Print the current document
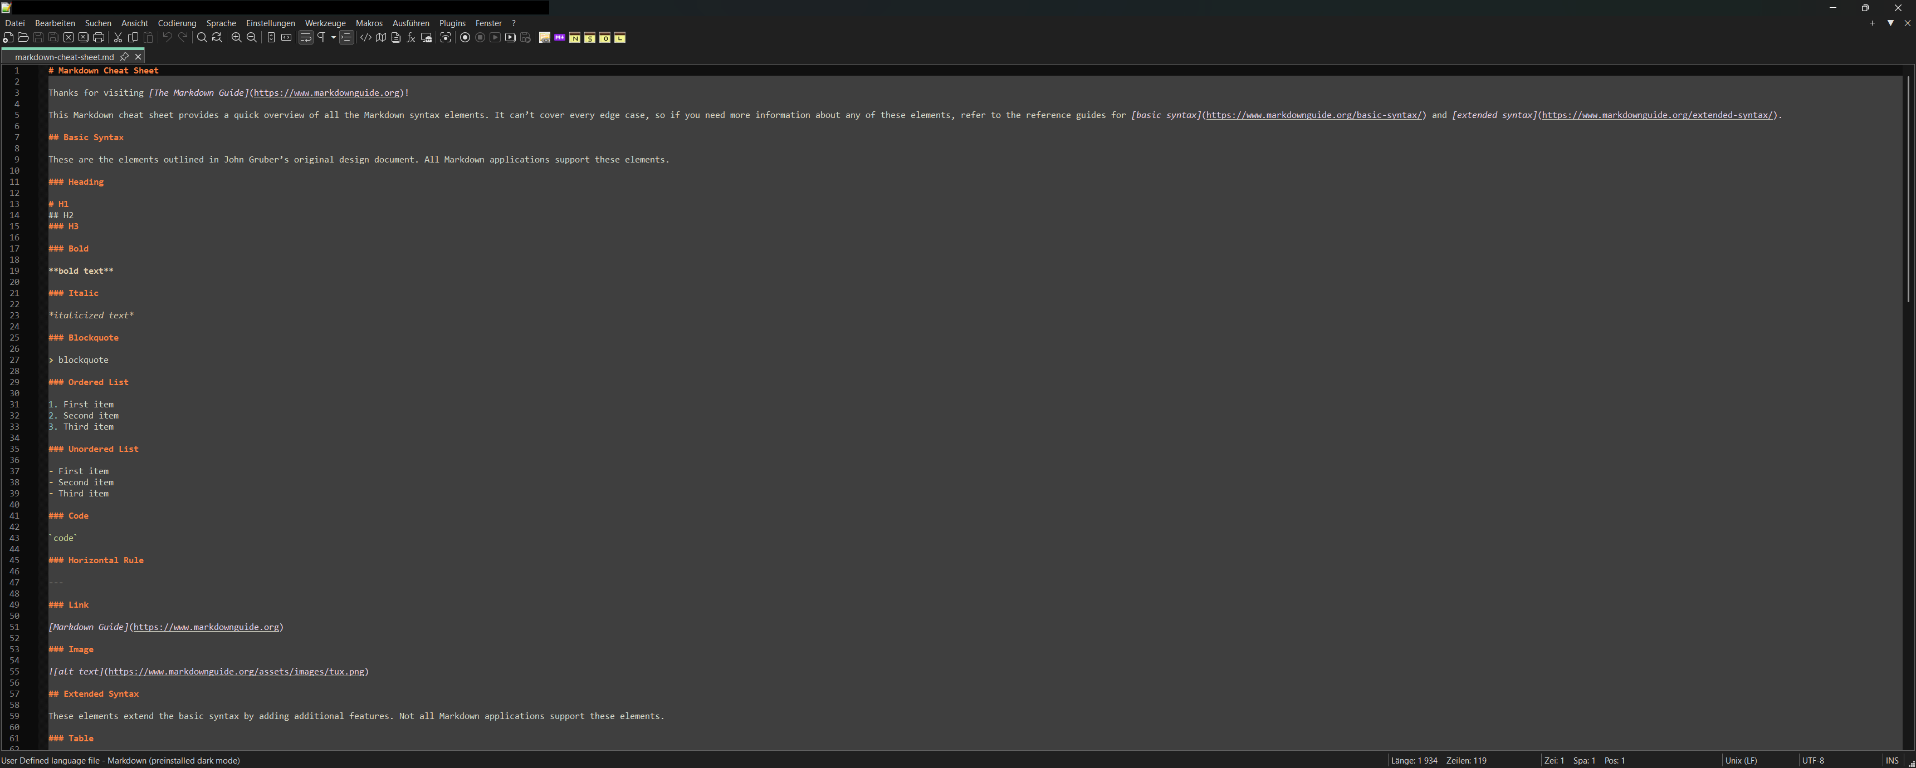Viewport: 1916px width, 768px height. [98, 38]
